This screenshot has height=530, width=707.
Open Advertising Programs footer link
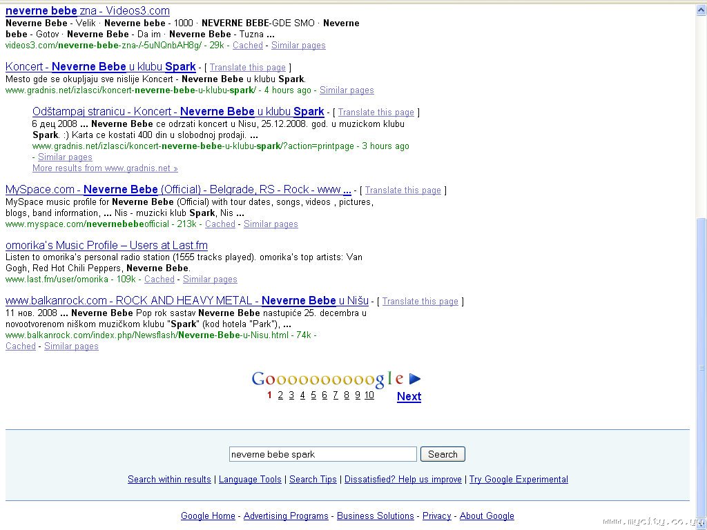coord(286,516)
